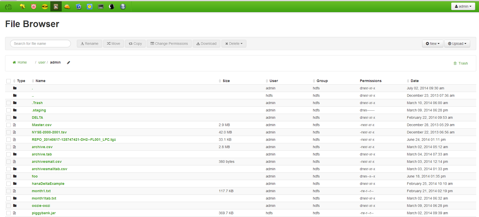Click the Move button
Image resolution: width=479 pixels, height=217 pixels.
[x=113, y=43]
